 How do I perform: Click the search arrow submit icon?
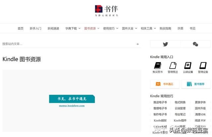(137, 44)
